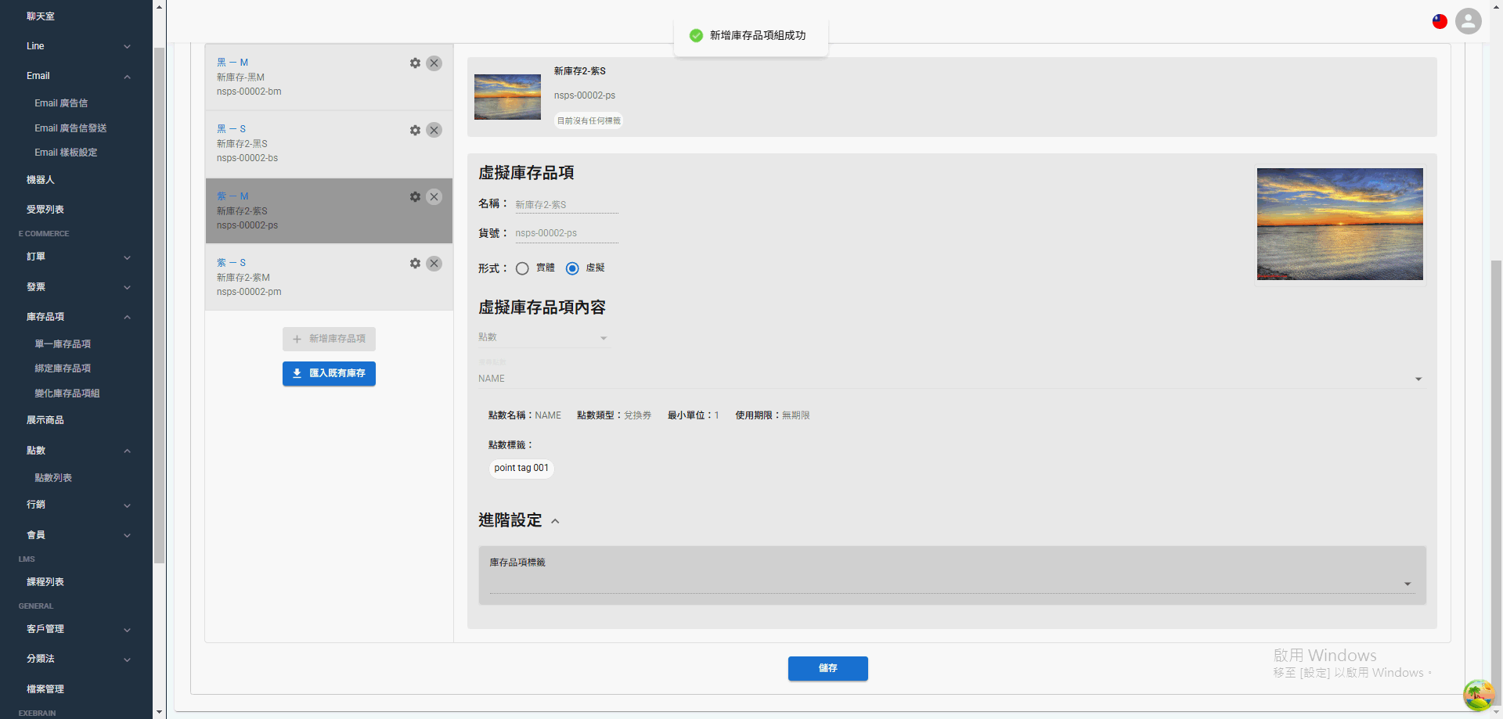Viewport: 1503px width, 719px height.
Task: Select the 黑－M variant link
Action: pos(232,63)
